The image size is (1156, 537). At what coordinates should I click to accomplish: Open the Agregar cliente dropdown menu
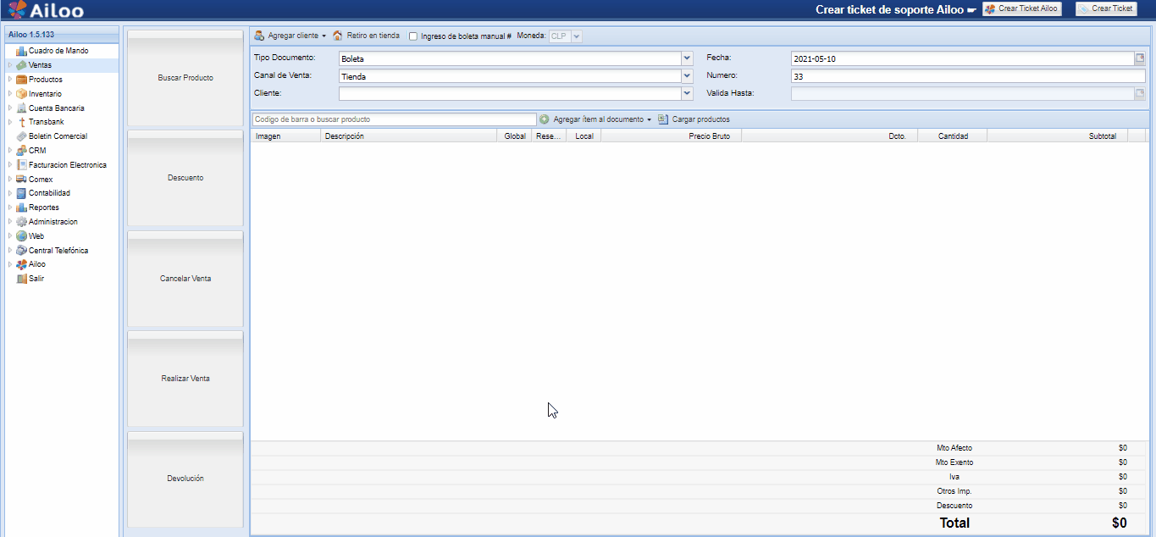[x=324, y=36]
